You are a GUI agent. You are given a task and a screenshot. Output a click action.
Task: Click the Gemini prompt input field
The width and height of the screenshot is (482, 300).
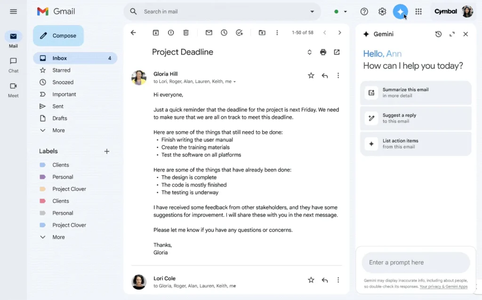click(x=416, y=262)
